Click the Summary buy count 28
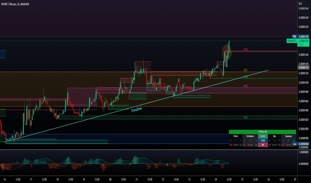The image size is (311, 183). [x=294, y=140]
